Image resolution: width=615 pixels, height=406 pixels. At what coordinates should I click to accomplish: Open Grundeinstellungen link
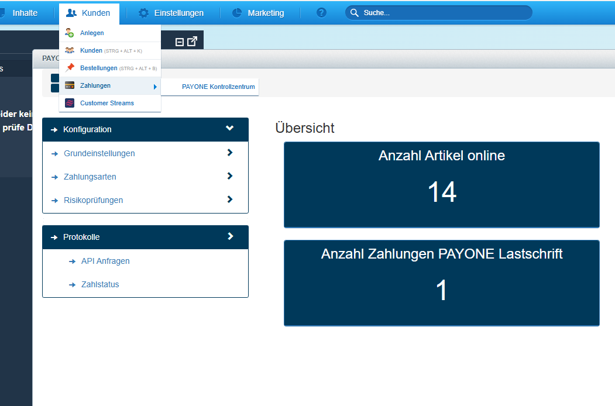[x=99, y=153]
